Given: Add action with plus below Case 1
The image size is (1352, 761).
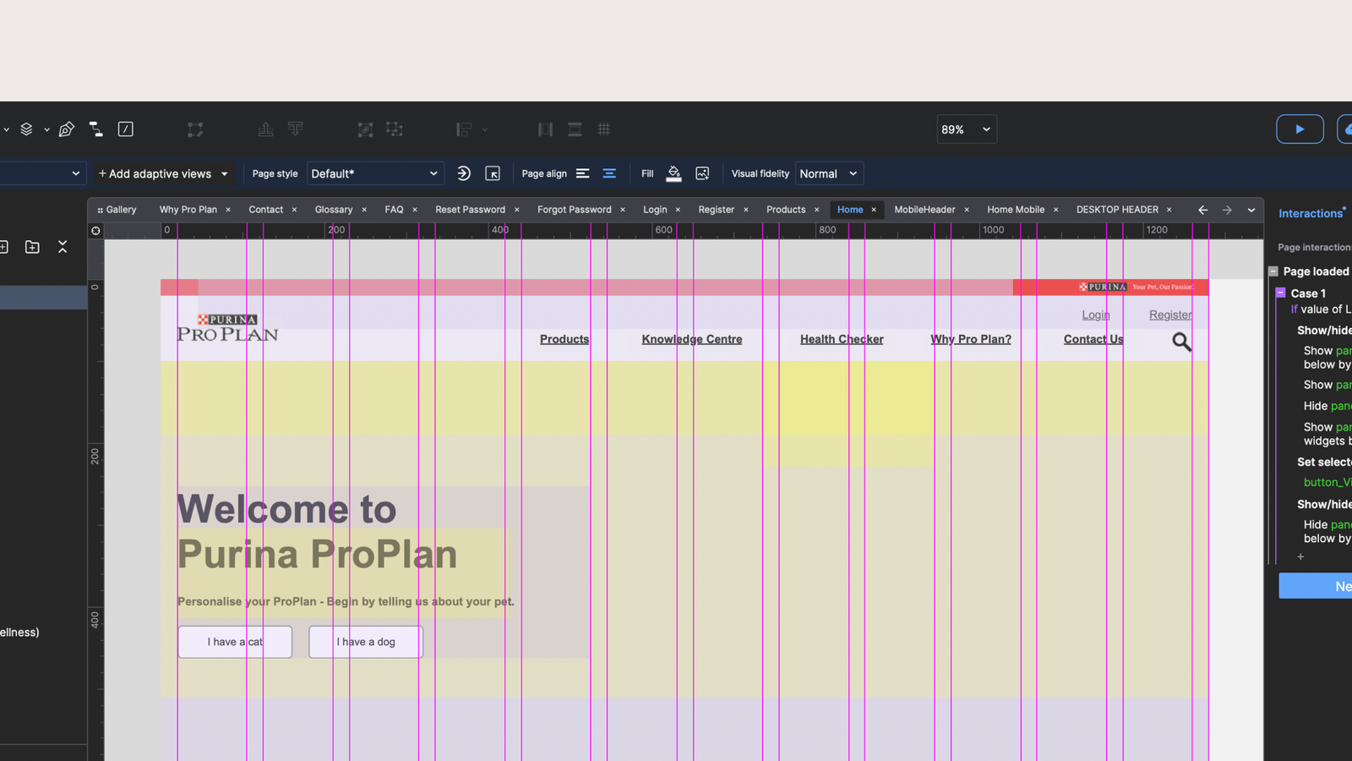Looking at the screenshot, I should [1300, 556].
